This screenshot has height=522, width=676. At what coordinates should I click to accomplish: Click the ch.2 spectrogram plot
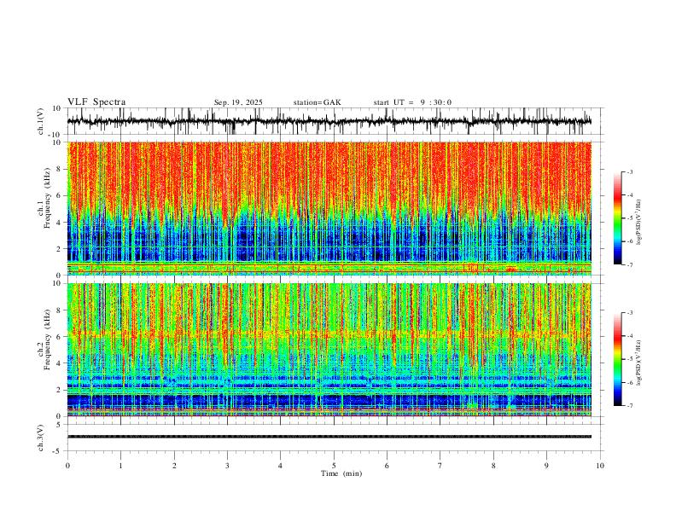329,350
